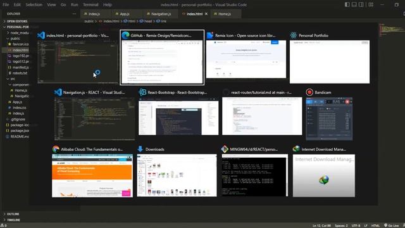
Task: Collapse the public folder
Action: pyautogui.click(x=13, y=39)
